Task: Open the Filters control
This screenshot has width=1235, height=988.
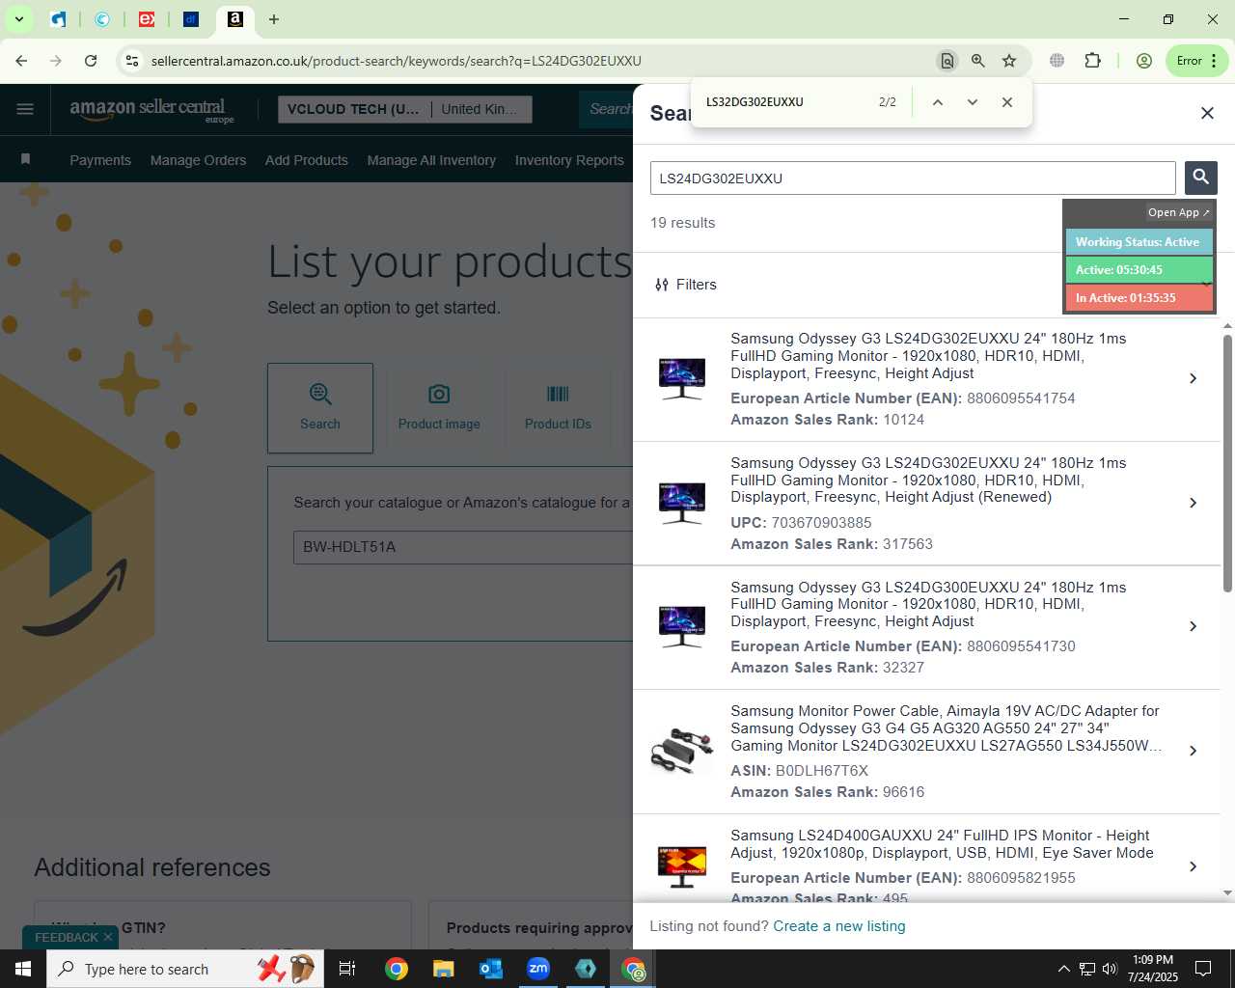Action: (x=685, y=285)
